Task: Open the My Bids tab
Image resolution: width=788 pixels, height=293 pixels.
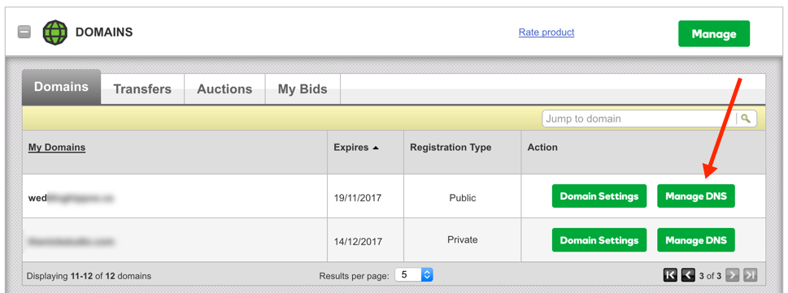Action: click(x=303, y=89)
